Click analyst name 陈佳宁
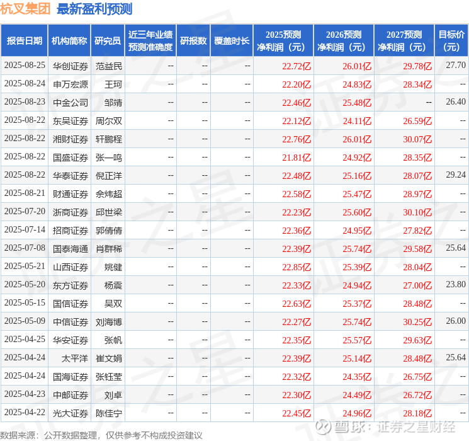This screenshot has width=469, height=441. coord(109,413)
